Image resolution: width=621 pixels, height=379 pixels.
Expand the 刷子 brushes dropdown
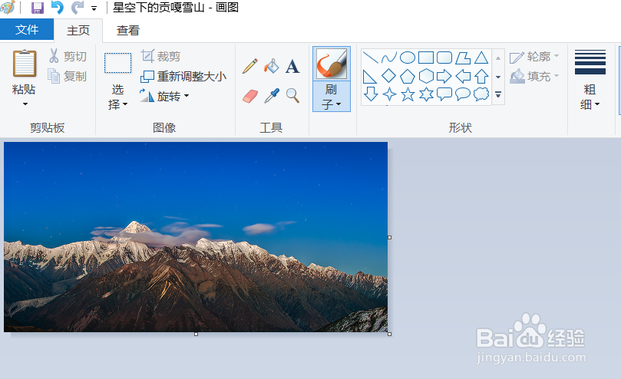pyautogui.click(x=332, y=97)
